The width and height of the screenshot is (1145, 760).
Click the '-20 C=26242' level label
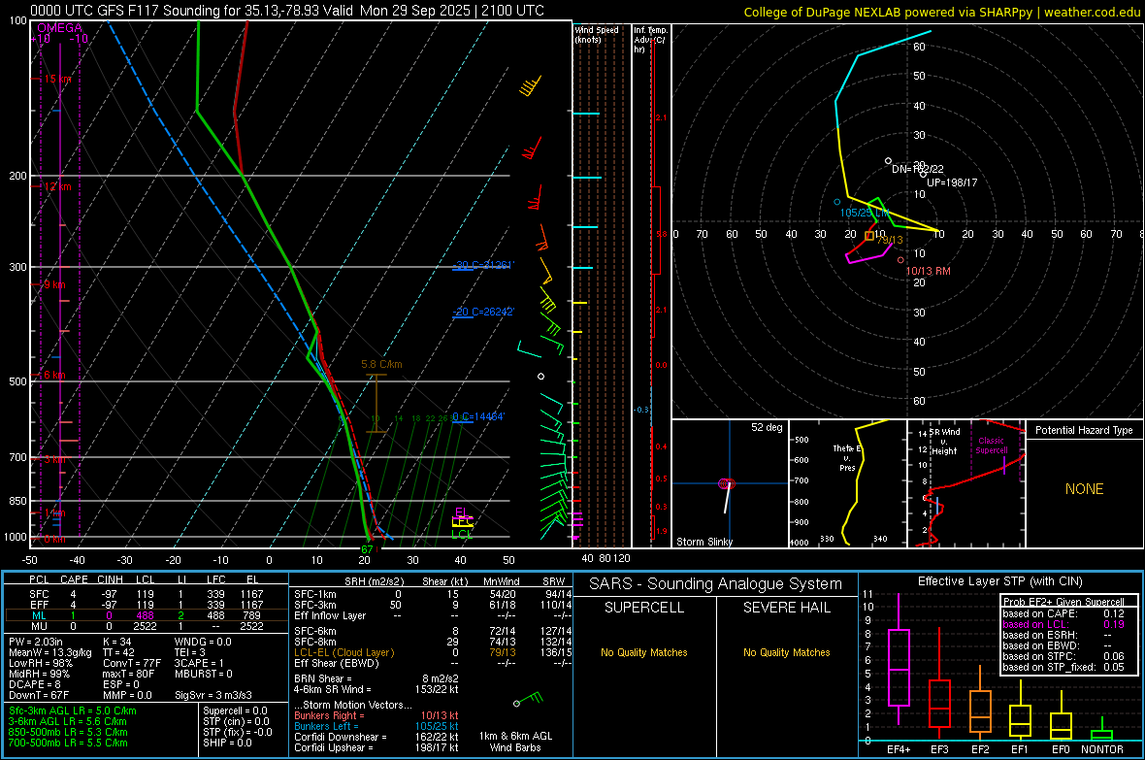[482, 312]
